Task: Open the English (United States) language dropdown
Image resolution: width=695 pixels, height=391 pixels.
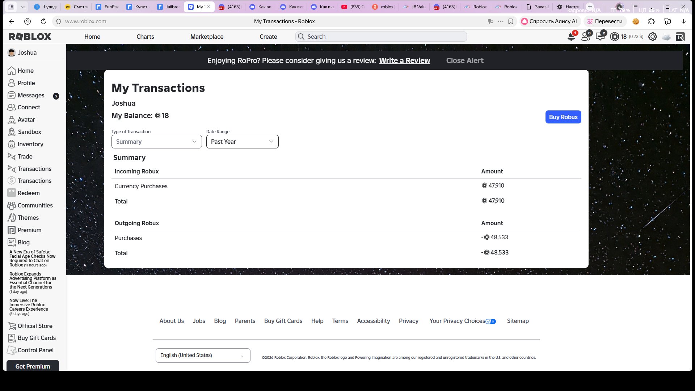Action: pos(203,356)
